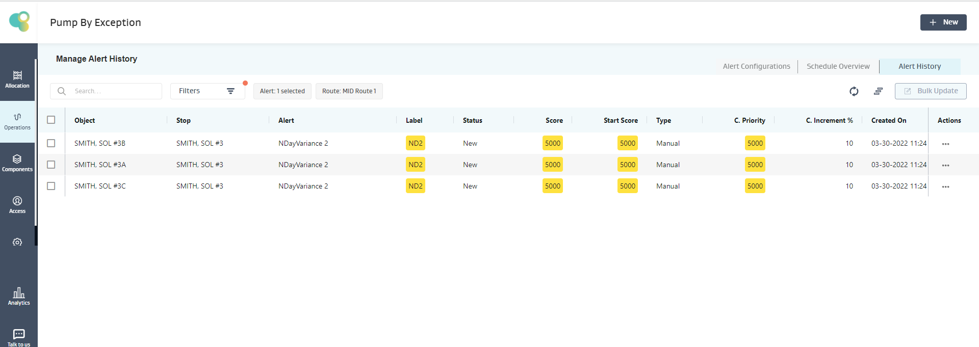Click the New button
Image resolution: width=979 pixels, height=347 pixels.
943,22
